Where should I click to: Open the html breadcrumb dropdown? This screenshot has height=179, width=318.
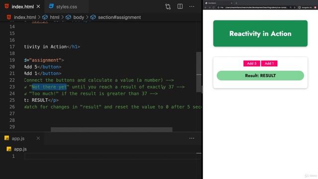pyautogui.click(x=55, y=17)
